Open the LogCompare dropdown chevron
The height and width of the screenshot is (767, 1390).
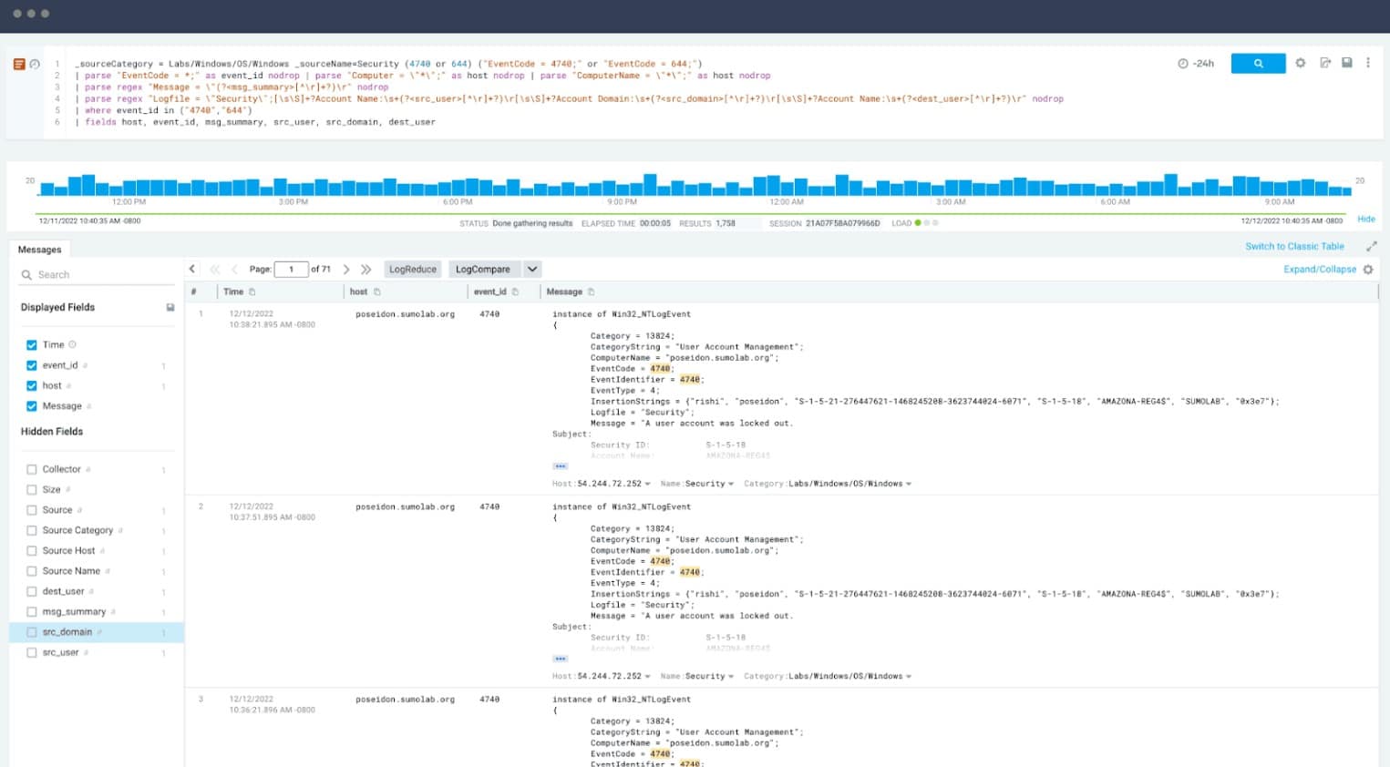click(x=531, y=269)
